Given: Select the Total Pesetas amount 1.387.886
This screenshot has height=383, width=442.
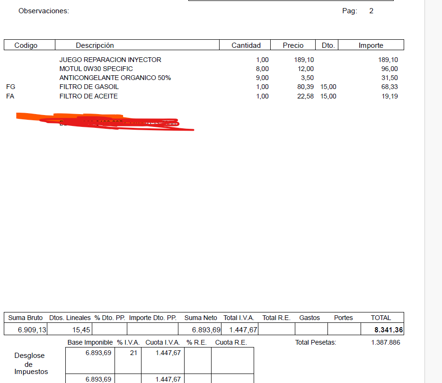Looking at the screenshot, I should tap(385, 342).
